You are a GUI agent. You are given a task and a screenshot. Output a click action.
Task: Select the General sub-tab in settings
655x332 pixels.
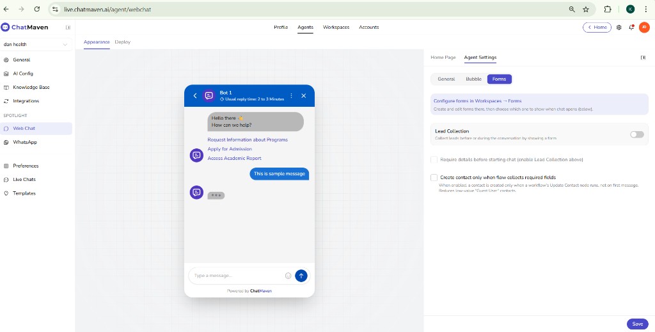tap(446, 79)
